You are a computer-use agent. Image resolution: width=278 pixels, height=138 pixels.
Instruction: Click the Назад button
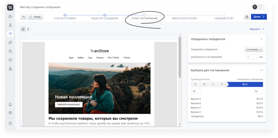tap(35, 17)
